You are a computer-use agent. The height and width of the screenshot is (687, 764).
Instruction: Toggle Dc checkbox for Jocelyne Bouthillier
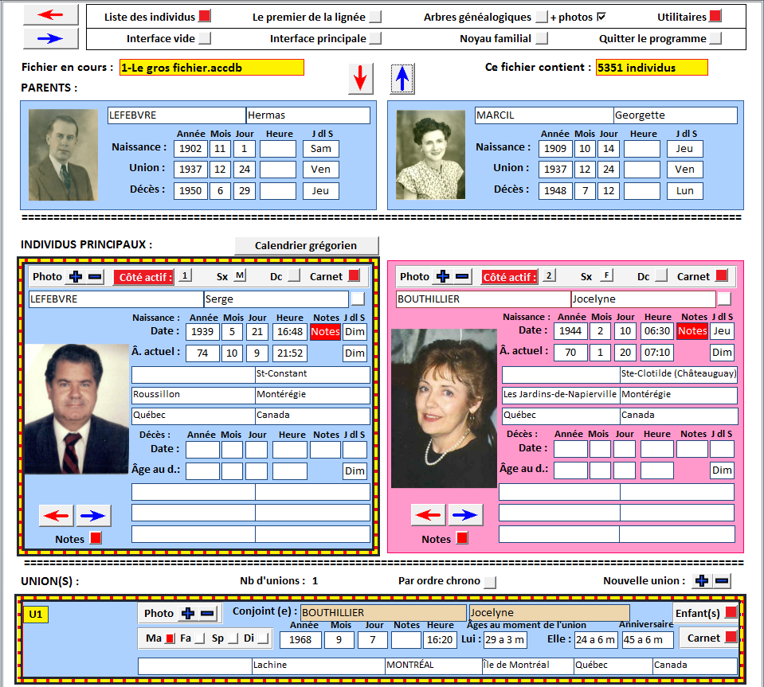tap(661, 275)
